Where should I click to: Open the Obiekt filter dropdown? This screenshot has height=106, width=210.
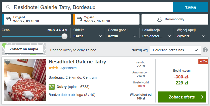click(88, 36)
